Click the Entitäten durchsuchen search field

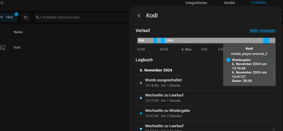(82, 17)
